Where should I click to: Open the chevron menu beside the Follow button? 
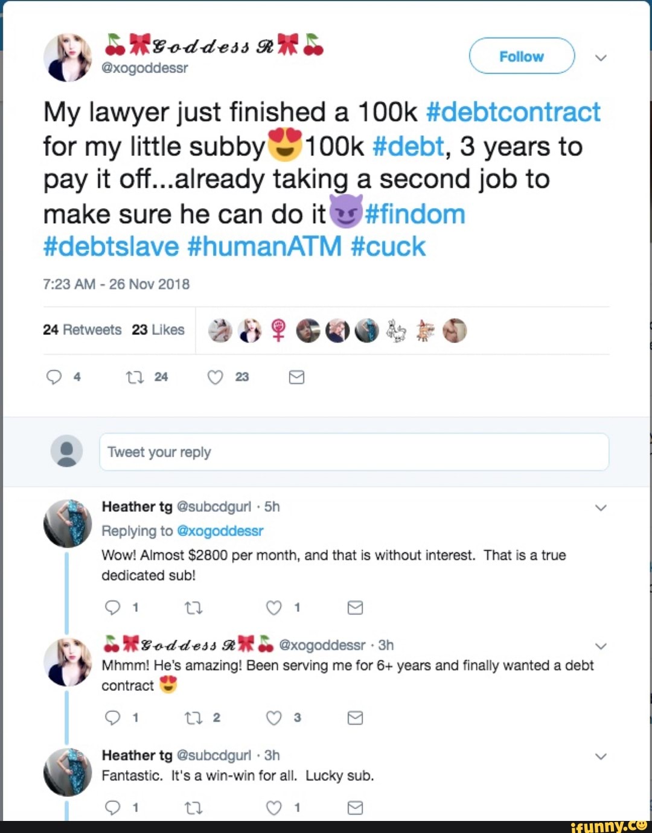601,58
